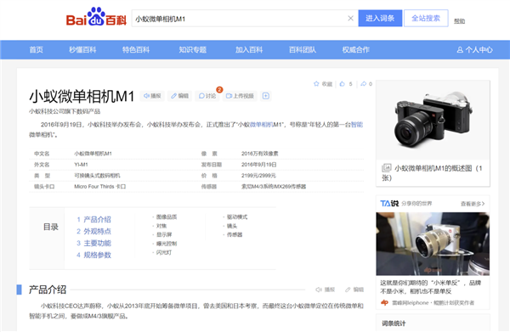The height and width of the screenshot is (332, 510).
Task: Open the 曝光控制 catalog subitem
Action: click(167, 244)
